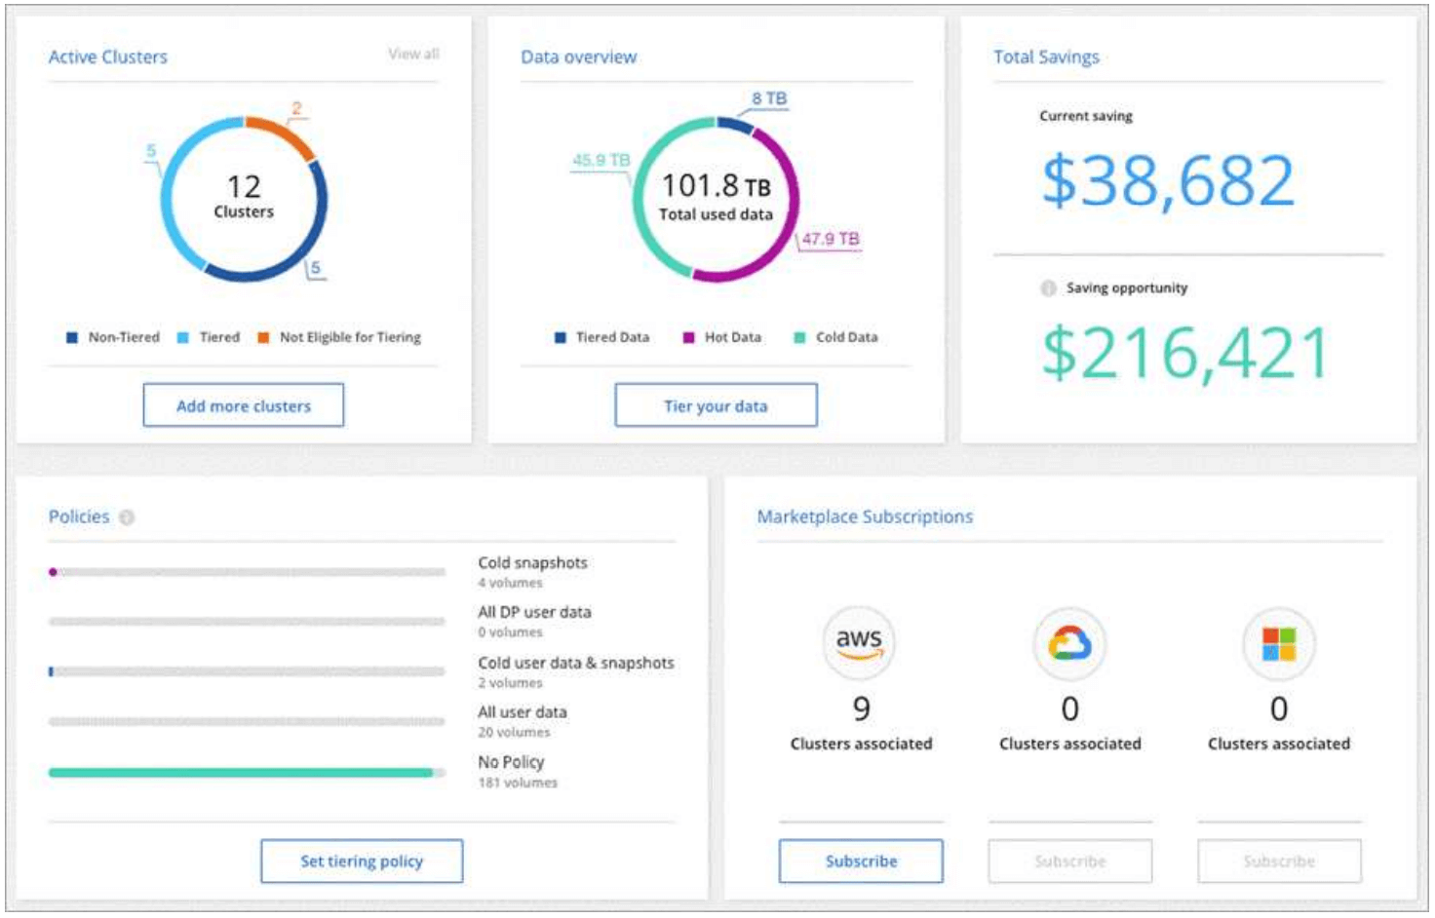This screenshot has height=918, width=1435.
Task: Click Current saving label
Action: (1086, 116)
